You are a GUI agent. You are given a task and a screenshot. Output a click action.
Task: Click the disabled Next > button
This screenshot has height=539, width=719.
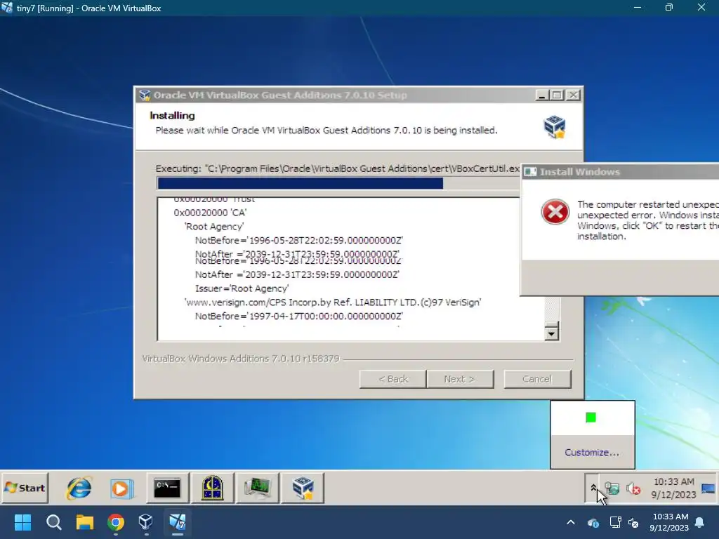(x=460, y=379)
